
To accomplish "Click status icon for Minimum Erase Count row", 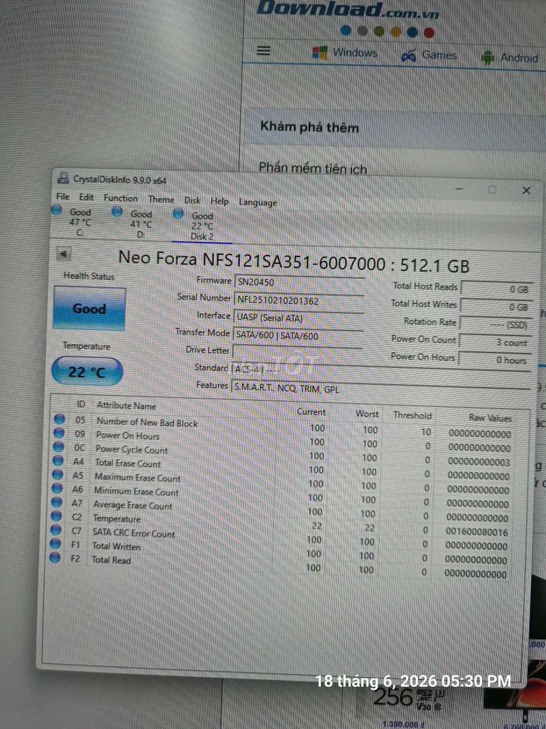I will 57,488.
